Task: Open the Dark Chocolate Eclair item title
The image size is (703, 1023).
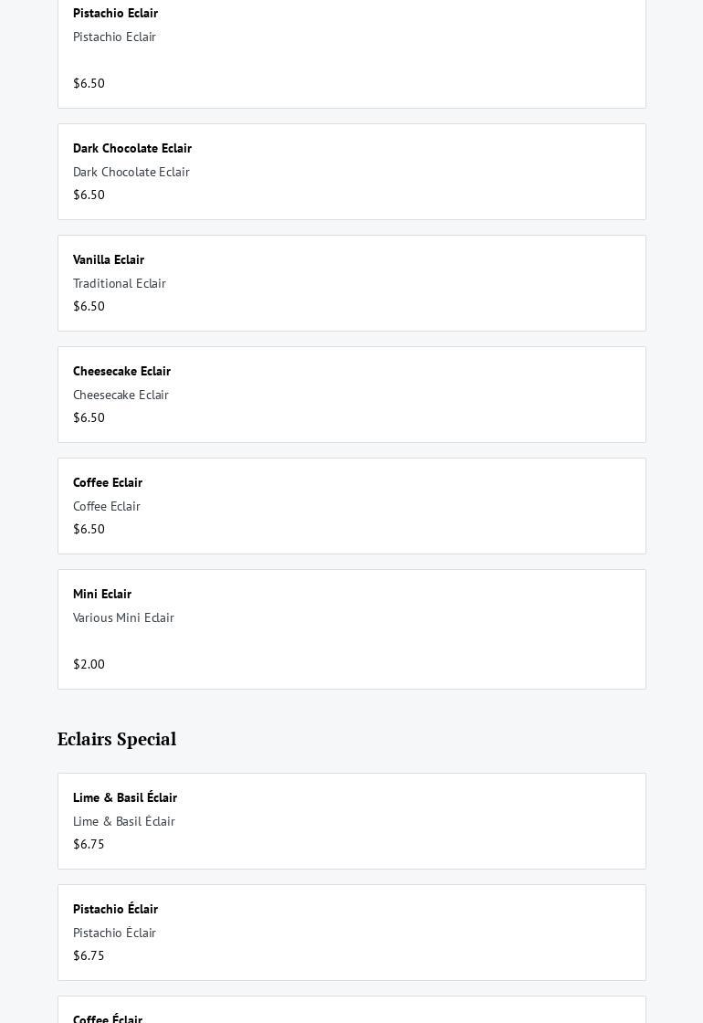Action: click(x=132, y=148)
